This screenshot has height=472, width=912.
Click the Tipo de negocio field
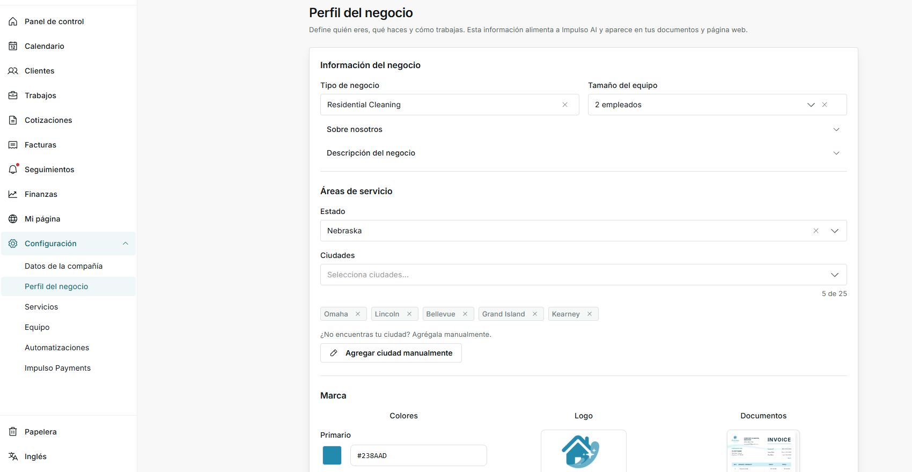[x=450, y=105]
